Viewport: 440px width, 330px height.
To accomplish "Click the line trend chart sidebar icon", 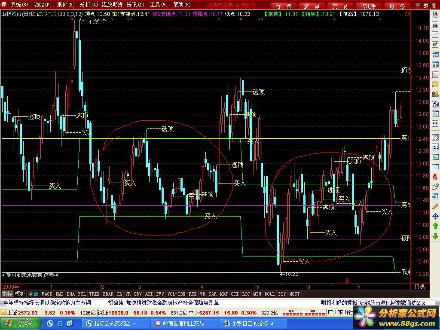I will click(435, 34).
